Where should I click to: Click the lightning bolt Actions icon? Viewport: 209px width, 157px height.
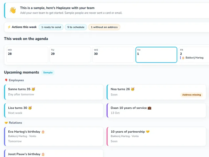(9, 27)
